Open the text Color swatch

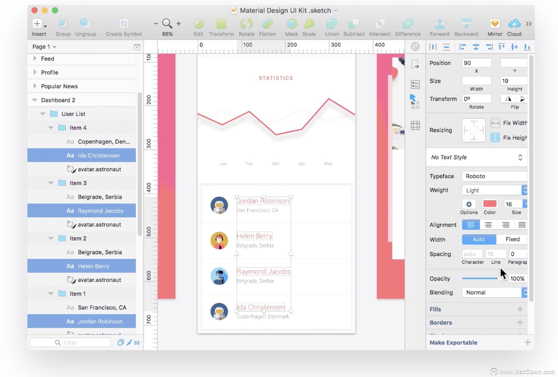(489, 204)
